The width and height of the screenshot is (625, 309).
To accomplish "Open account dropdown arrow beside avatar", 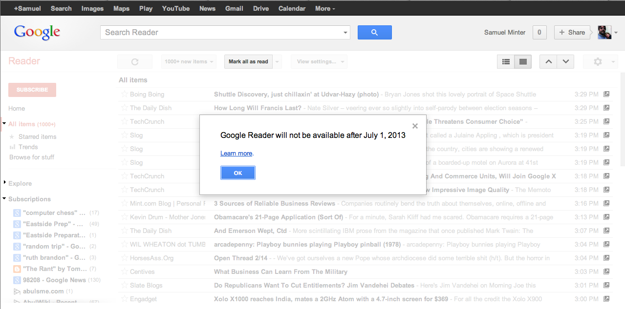I will pyautogui.click(x=616, y=33).
